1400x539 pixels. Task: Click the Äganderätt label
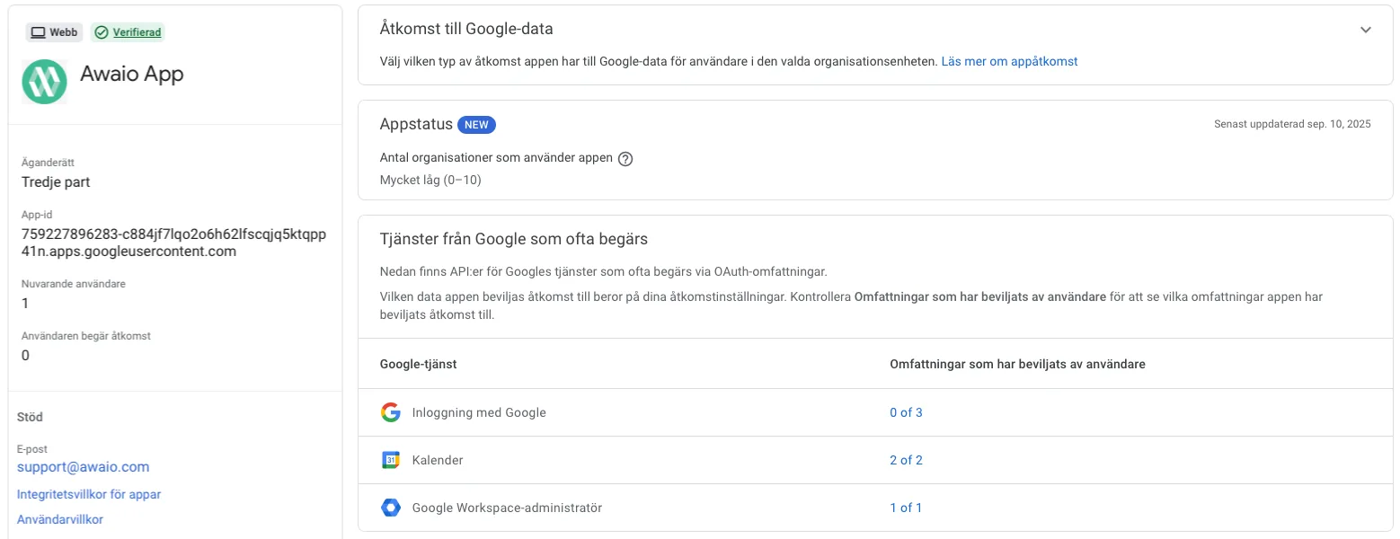click(x=47, y=163)
